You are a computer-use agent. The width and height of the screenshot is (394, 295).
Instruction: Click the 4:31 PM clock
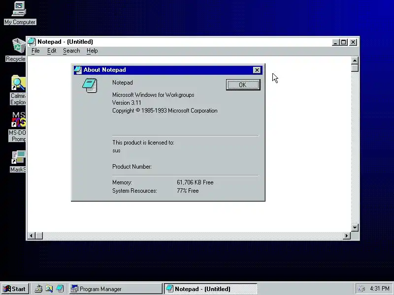pos(380,289)
